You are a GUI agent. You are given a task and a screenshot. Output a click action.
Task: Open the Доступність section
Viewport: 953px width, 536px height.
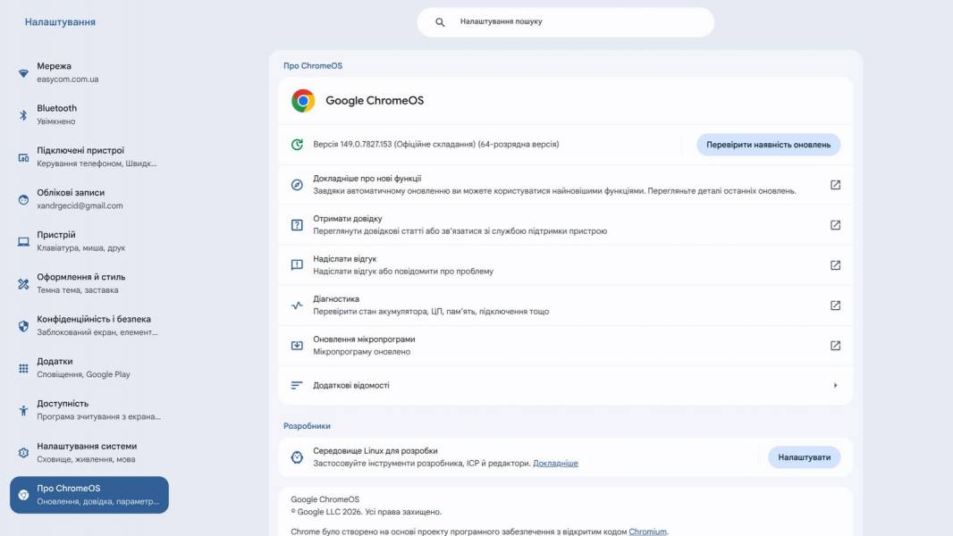89,410
